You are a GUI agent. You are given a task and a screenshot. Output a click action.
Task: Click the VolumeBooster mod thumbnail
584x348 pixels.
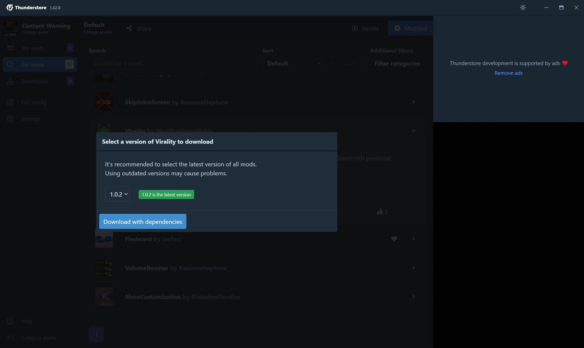click(104, 268)
